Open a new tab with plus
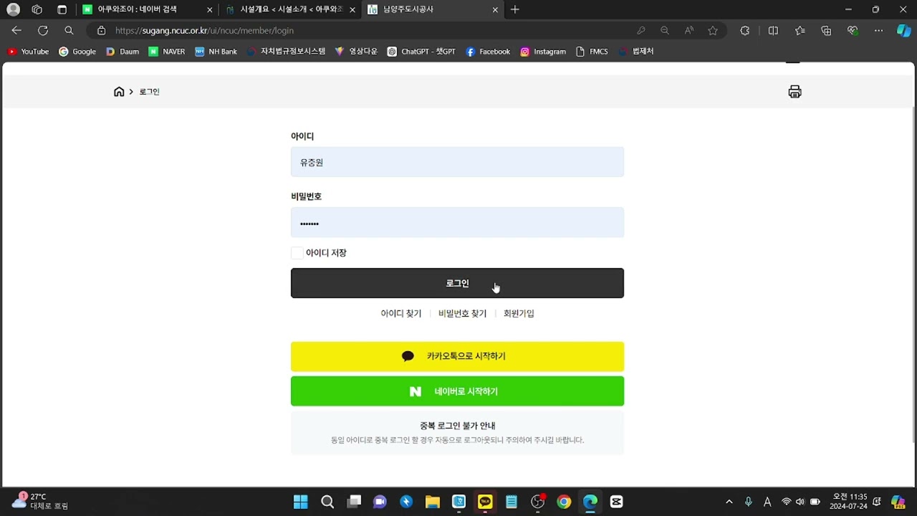917x516 pixels. pyautogui.click(x=515, y=9)
